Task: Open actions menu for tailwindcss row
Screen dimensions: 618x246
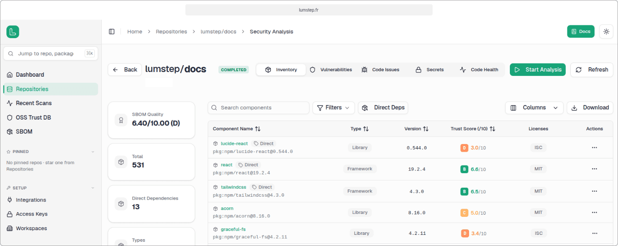Action: coord(594,191)
